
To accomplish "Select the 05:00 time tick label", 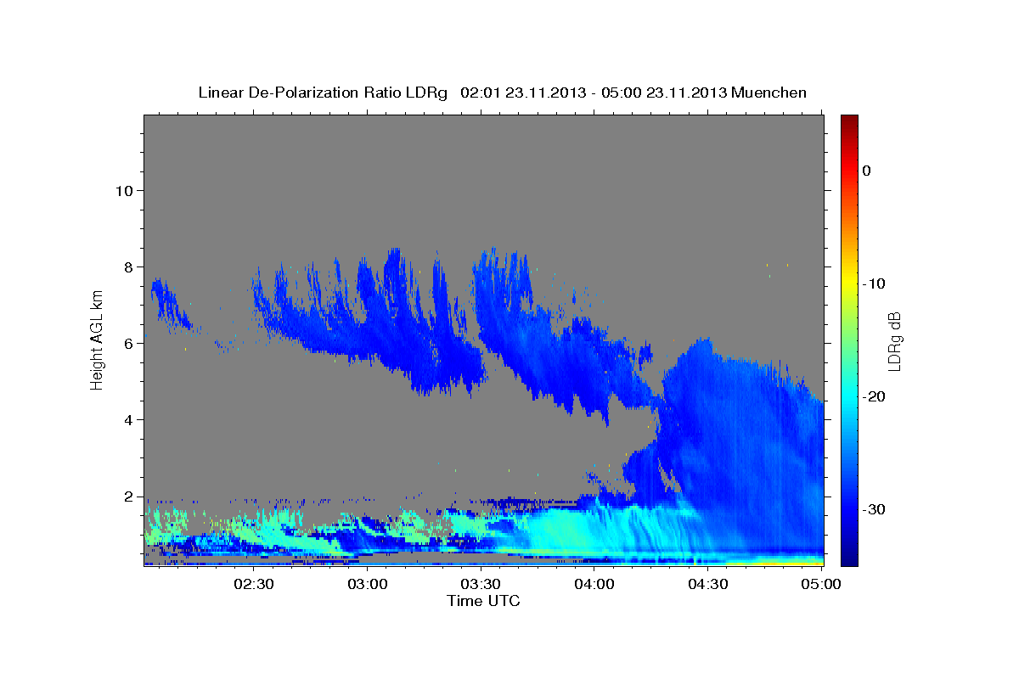I will [x=821, y=585].
